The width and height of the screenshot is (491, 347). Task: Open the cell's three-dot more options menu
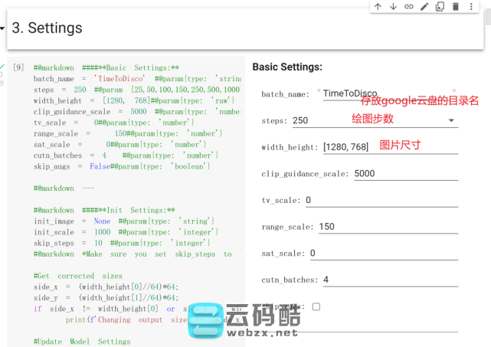pyautogui.click(x=470, y=7)
